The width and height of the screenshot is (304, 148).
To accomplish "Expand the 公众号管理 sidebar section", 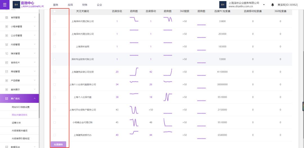I will (34, 36).
